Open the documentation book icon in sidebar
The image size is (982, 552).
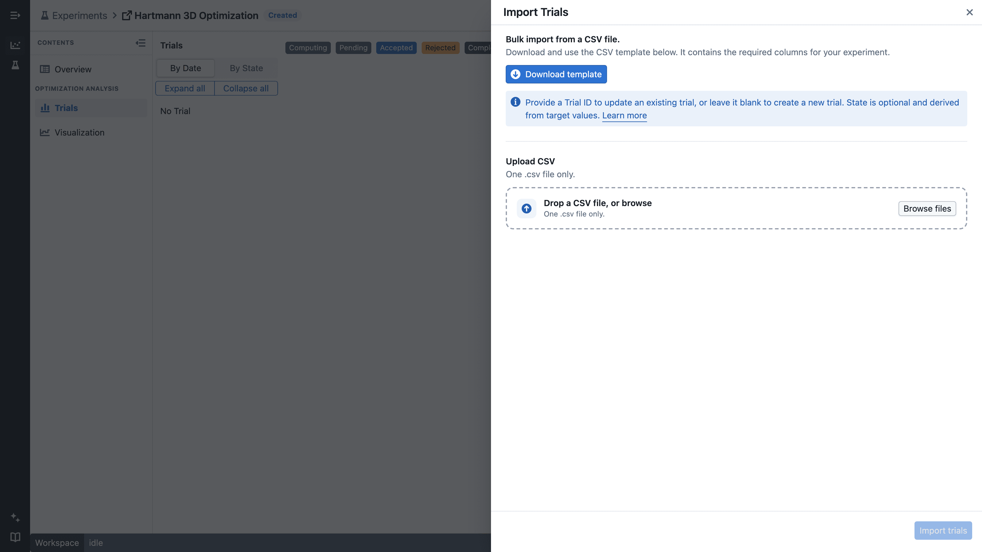point(15,537)
